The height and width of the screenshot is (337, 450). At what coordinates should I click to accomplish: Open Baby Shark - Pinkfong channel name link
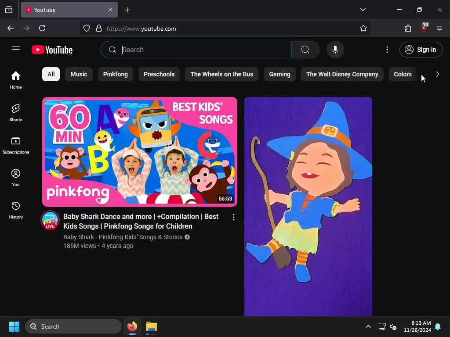[x=123, y=237]
